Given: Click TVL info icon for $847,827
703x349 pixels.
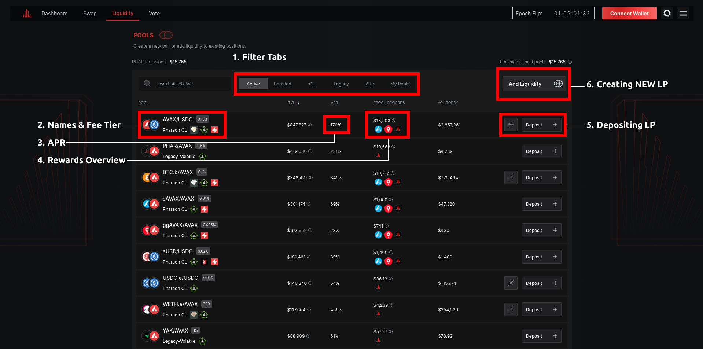Looking at the screenshot, I should tap(310, 125).
